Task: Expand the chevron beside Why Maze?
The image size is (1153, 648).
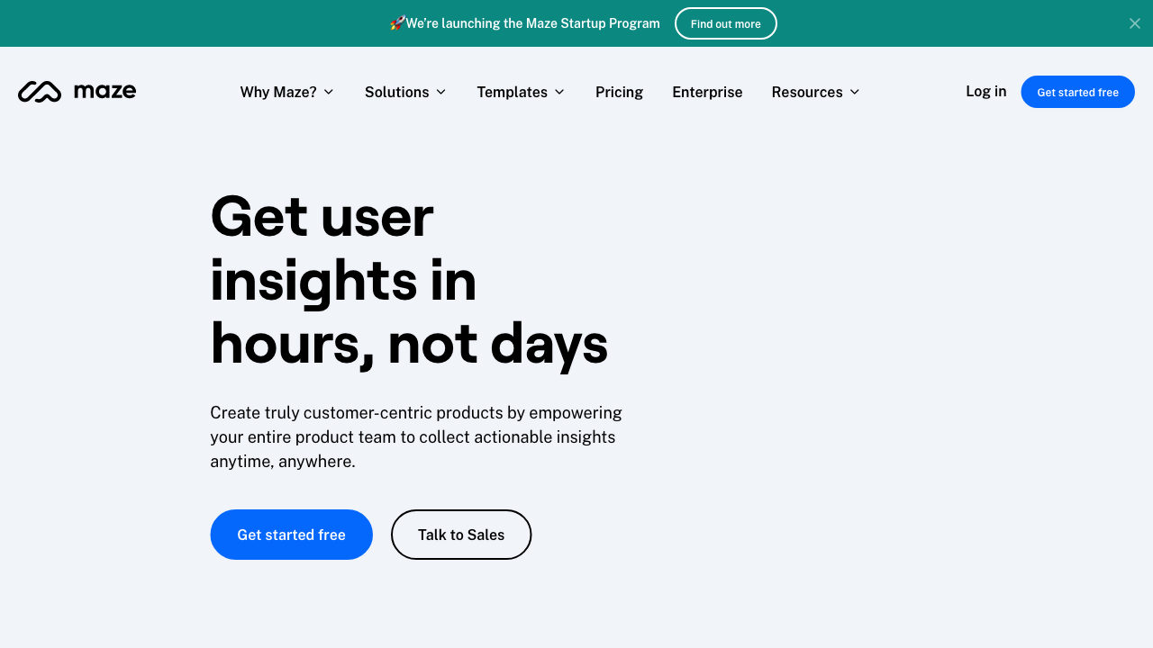Action: tap(329, 92)
